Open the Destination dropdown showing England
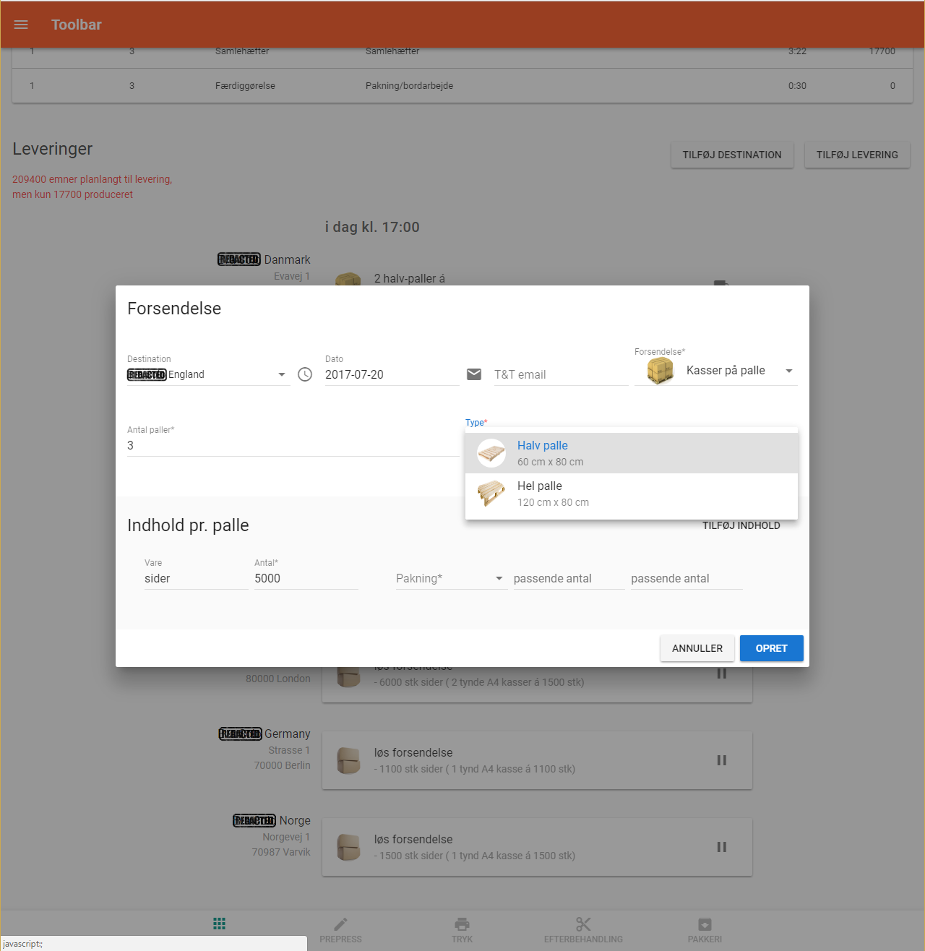 click(x=209, y=374)
